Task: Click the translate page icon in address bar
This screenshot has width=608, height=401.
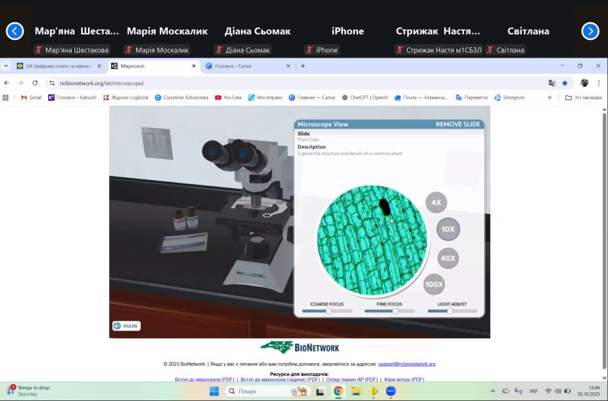Action: (552, 83)
